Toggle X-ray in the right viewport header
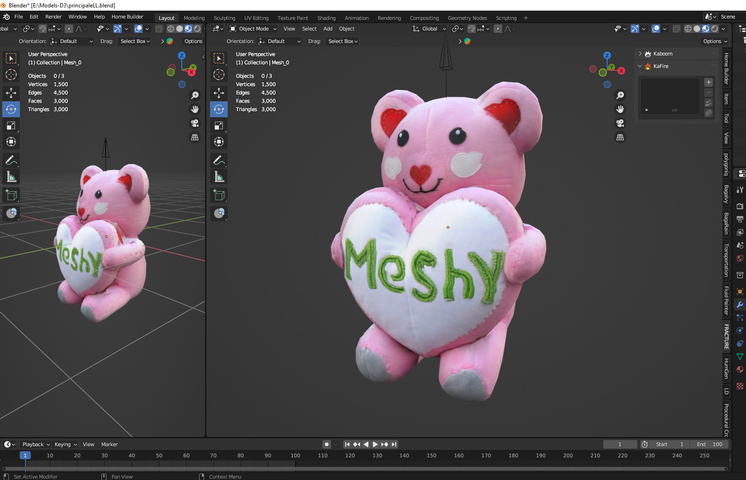The height and width of the screenshot is (480, 746). 676,29
